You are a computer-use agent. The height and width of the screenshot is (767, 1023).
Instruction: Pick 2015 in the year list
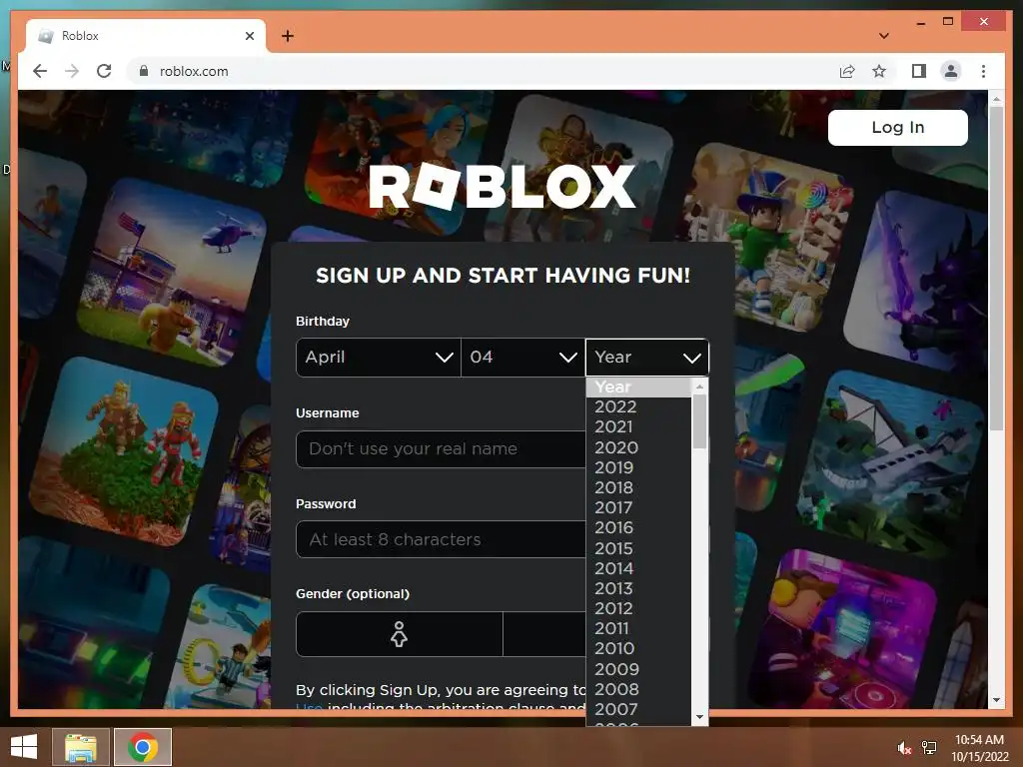[639, 548]
